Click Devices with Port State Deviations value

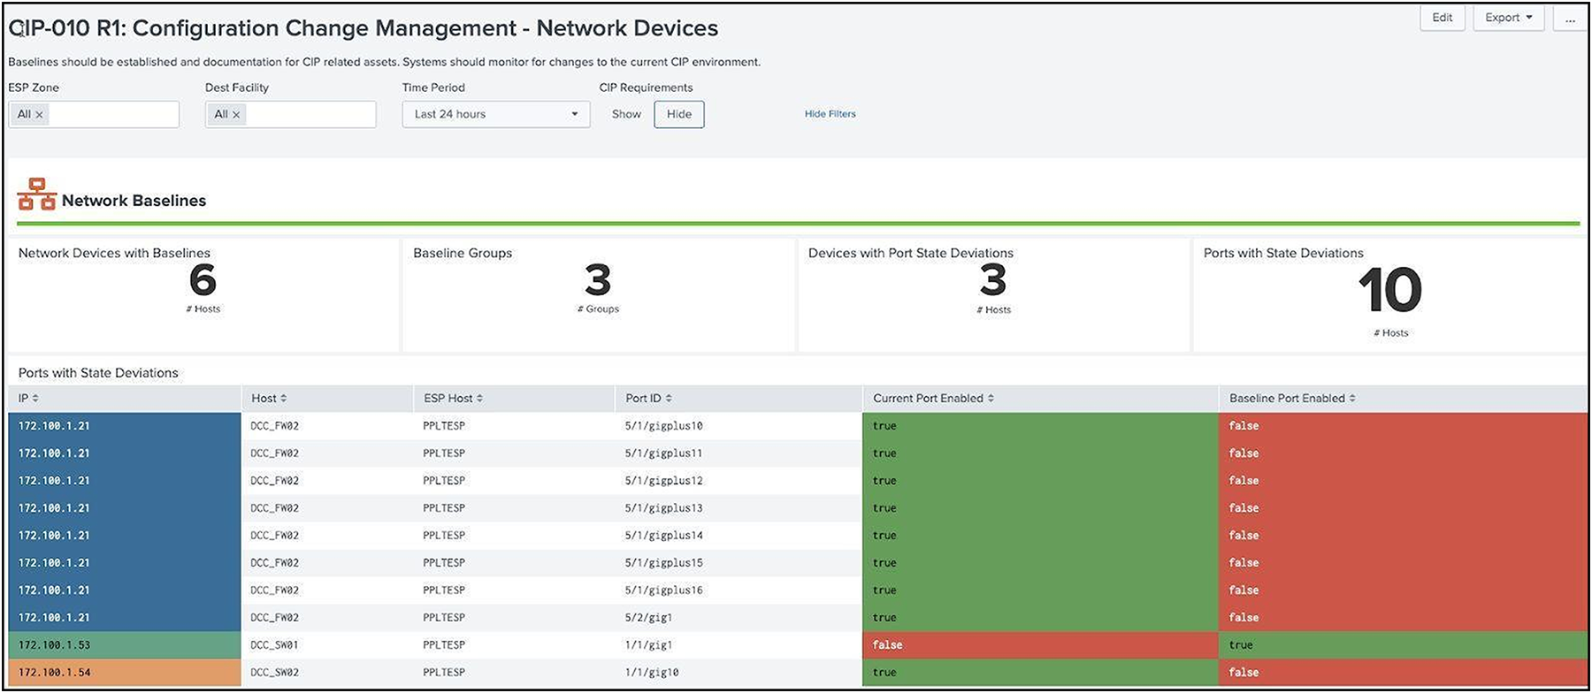coord(993,281)
